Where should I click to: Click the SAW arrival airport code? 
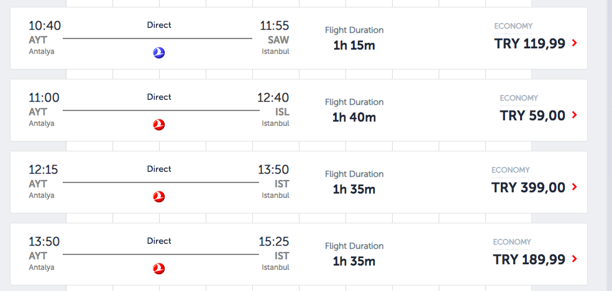tap(278, 40)
